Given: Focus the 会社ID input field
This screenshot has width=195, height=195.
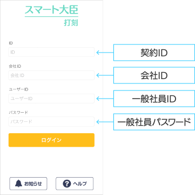Looking at the screenshot, I should click(x=51, y=75).
